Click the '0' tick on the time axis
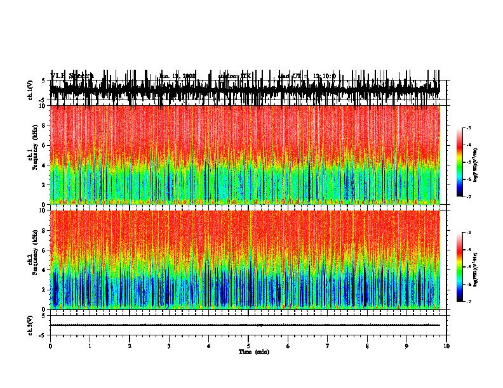Viewport: 503px width, 388px height. (x=50, y=346)
